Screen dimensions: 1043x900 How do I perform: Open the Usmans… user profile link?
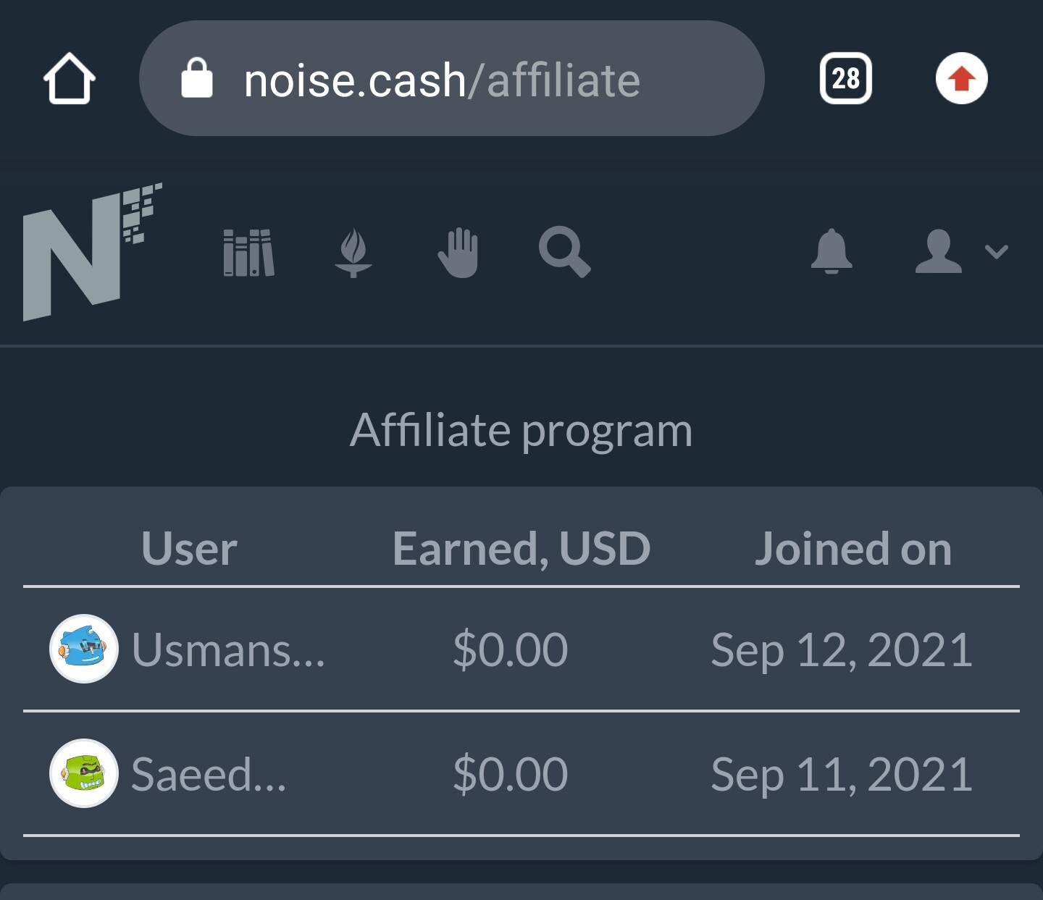click(x=228, y=649)
